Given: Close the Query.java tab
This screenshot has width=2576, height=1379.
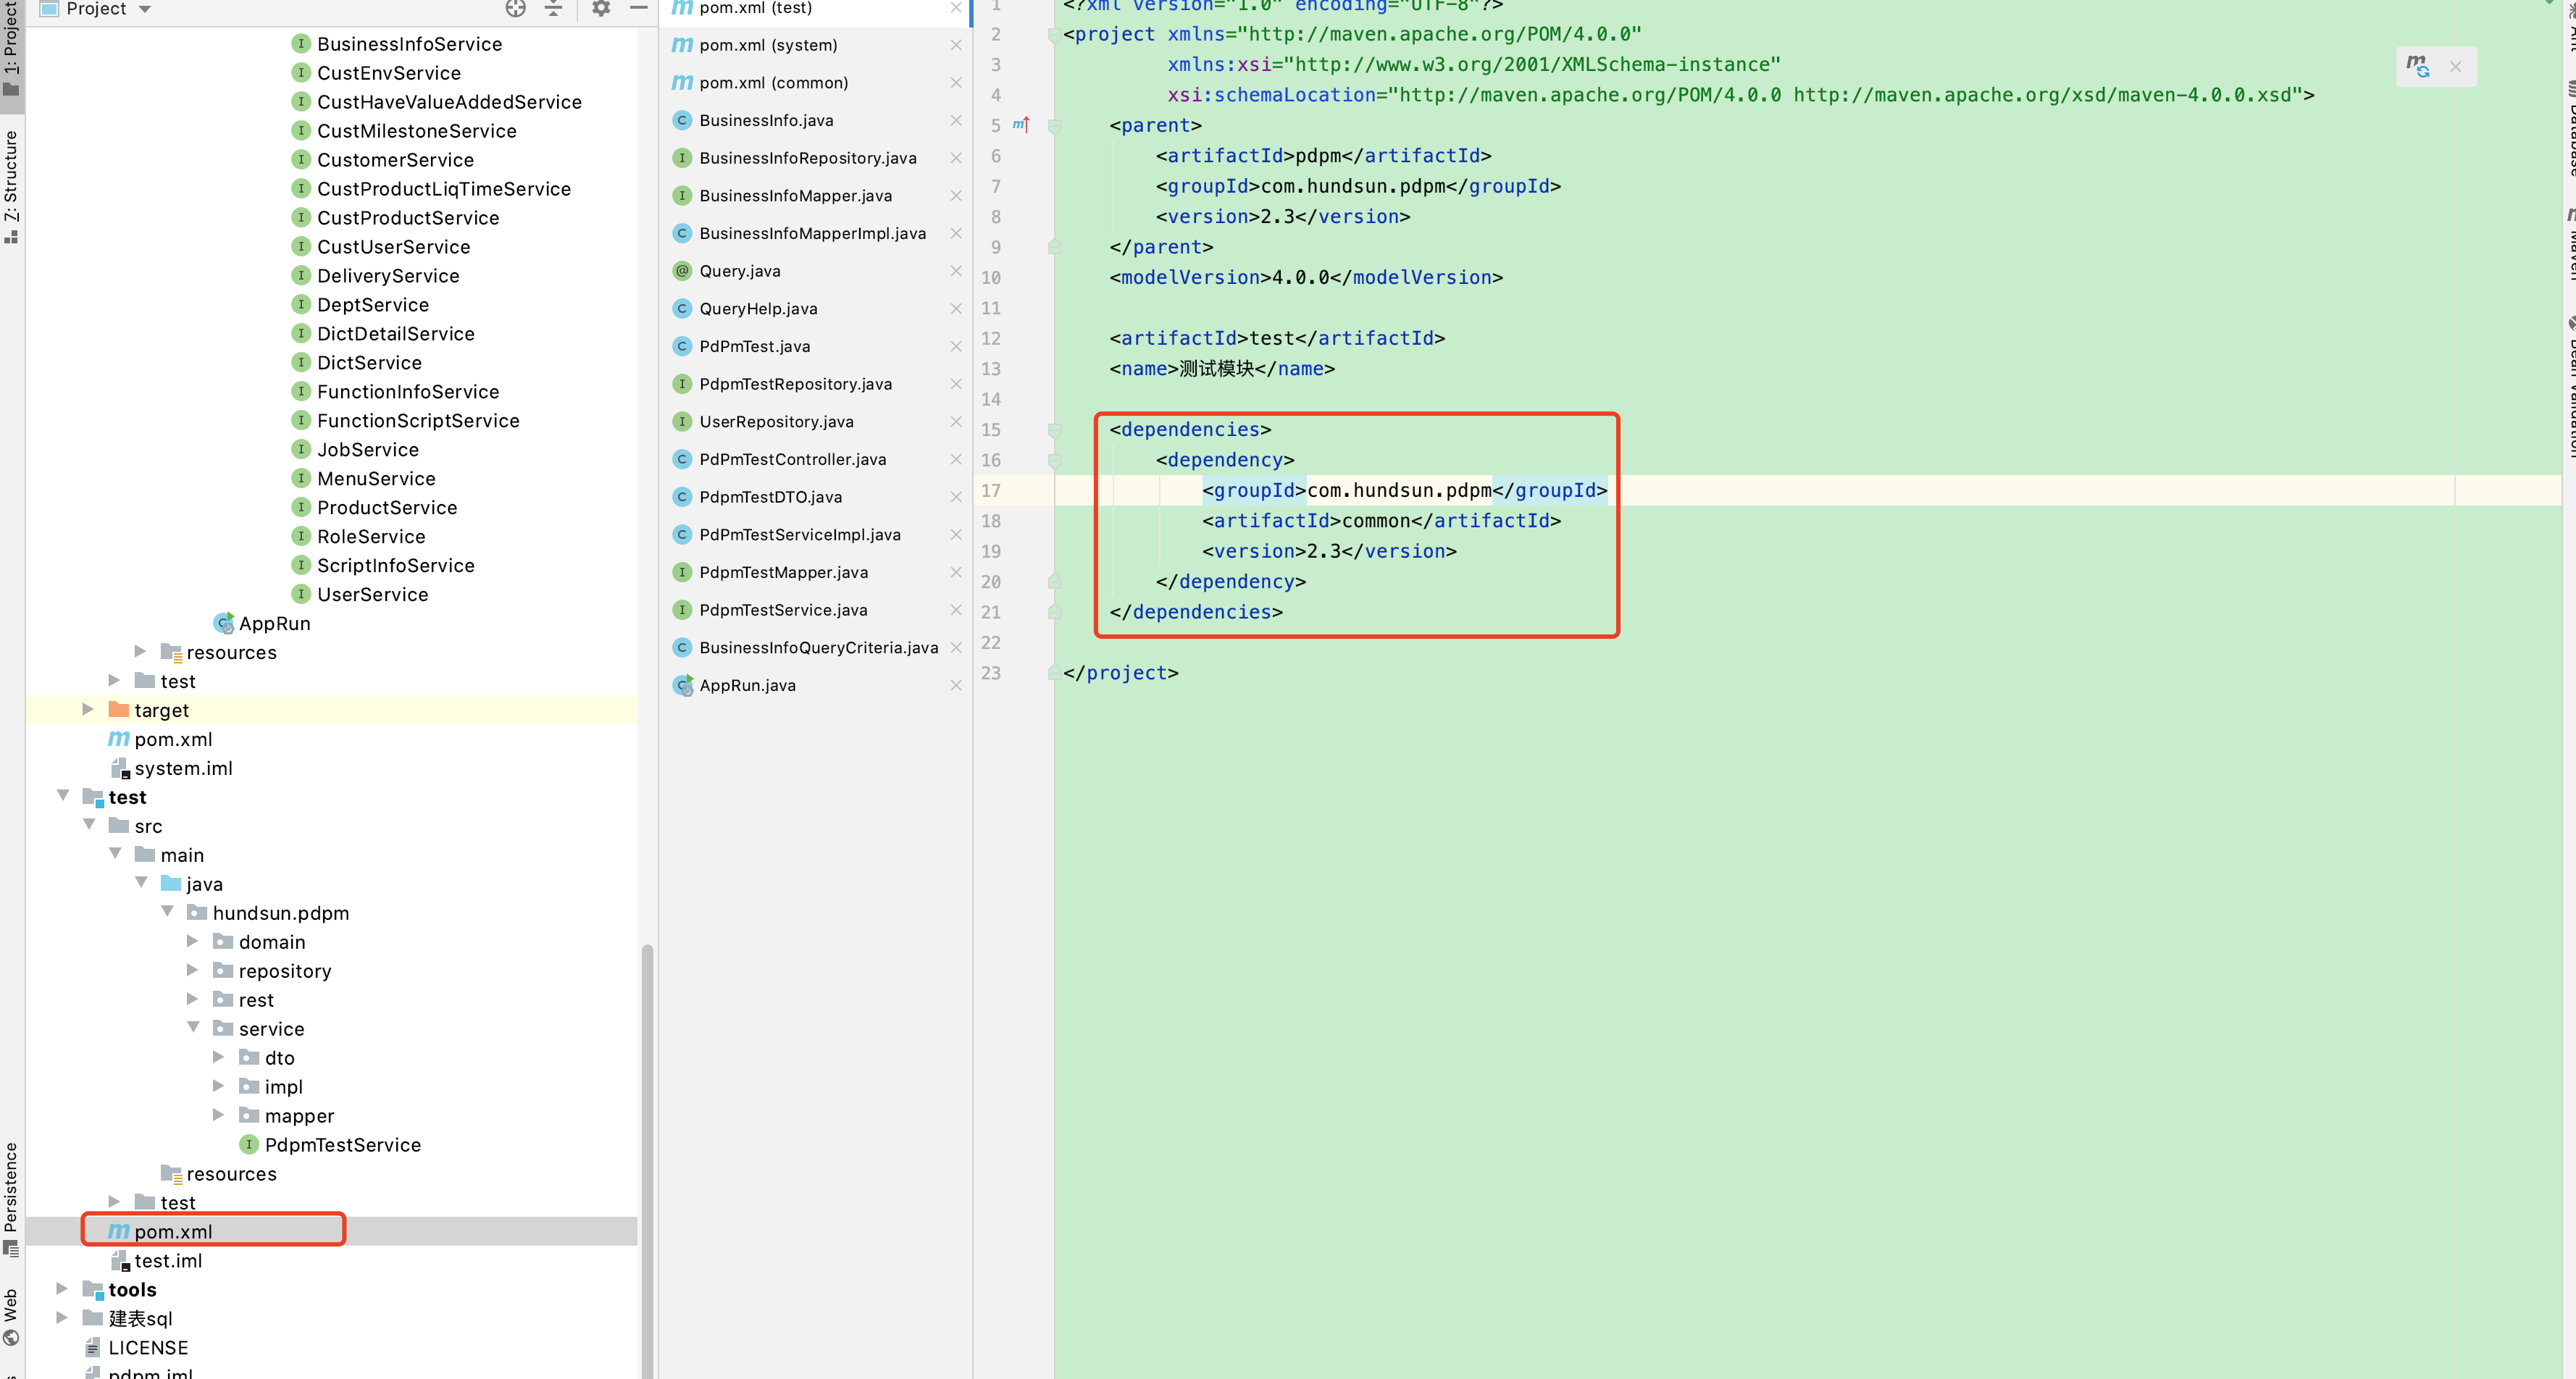Looking at the screenshot, I should tap(956, 271).
